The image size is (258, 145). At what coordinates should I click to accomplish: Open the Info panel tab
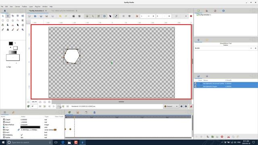click(x=223, y=11)
